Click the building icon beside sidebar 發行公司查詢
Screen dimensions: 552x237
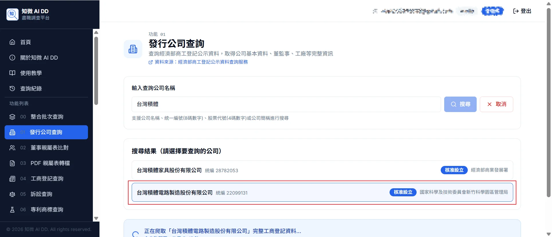pyautogui.click(x=12, y=132)
